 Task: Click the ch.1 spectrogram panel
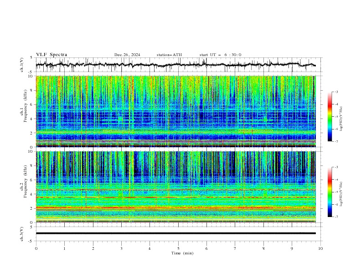tap(176, 111)
